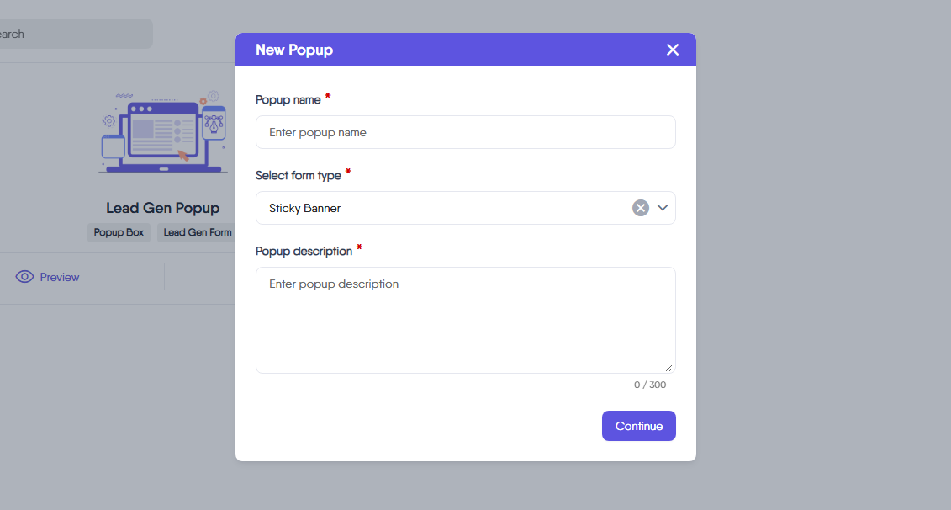Close the New Popup dialog
Image resolution: width=951 pixels, height=510 pixels.
click(673, 50)
